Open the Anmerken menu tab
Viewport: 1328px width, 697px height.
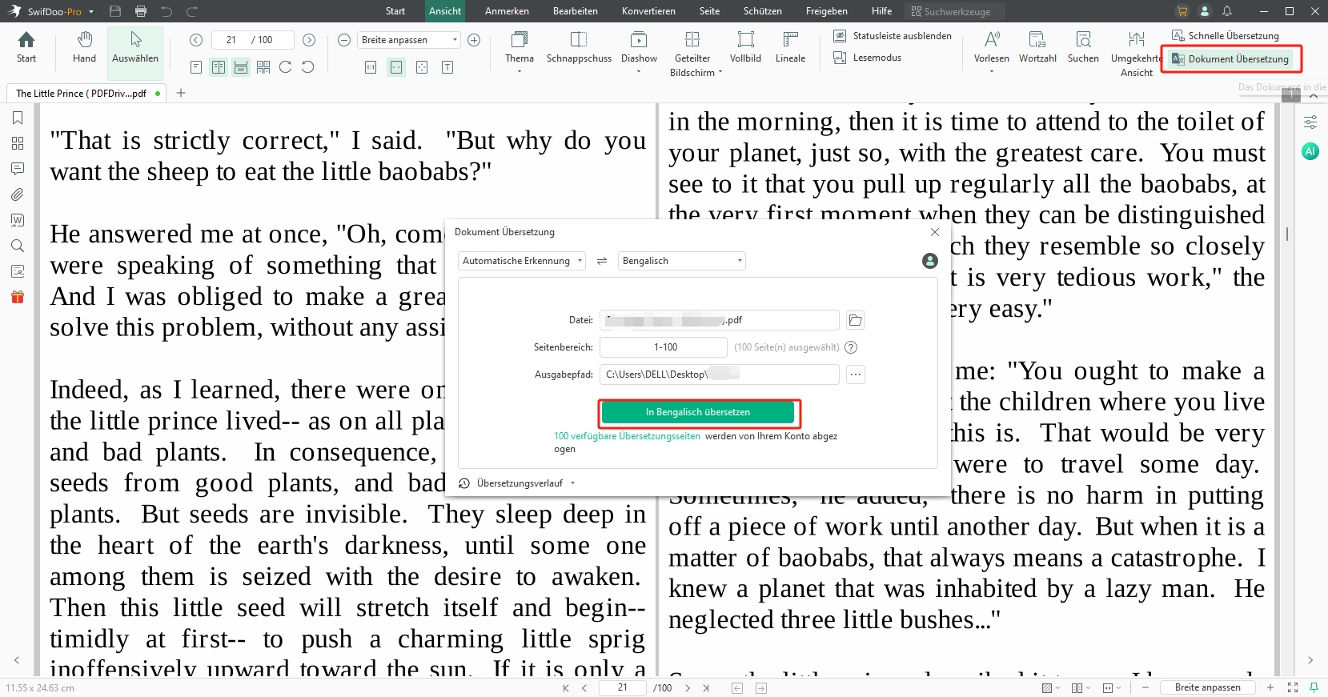[x=507, y=11]
